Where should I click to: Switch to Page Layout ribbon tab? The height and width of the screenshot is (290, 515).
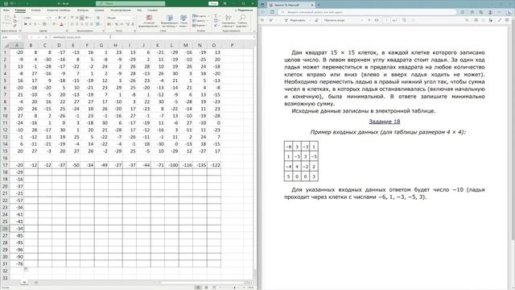[x=59, y=10]
